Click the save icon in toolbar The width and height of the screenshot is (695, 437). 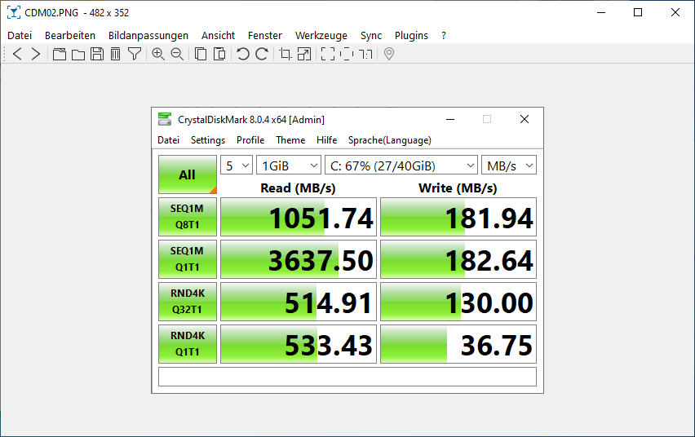pos(96,54)
